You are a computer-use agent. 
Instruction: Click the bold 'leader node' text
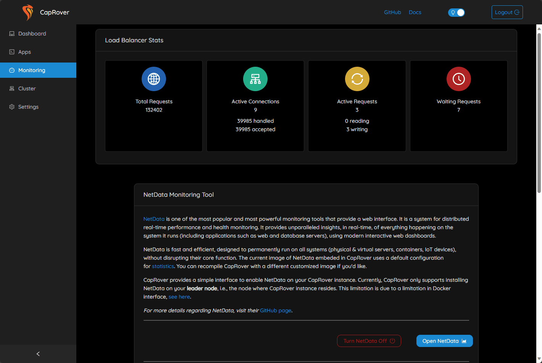click(x=202, y=288)
